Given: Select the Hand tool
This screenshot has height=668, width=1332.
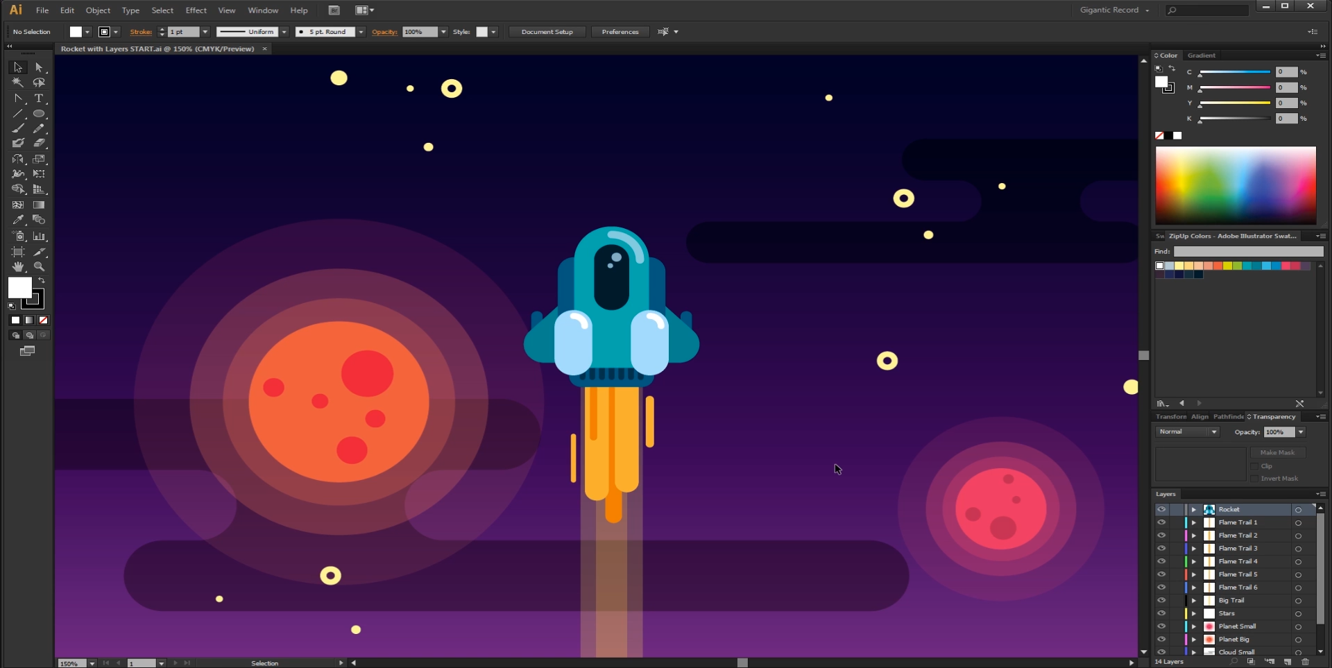Looking at the screenshot, I should [x=18, y=266].
